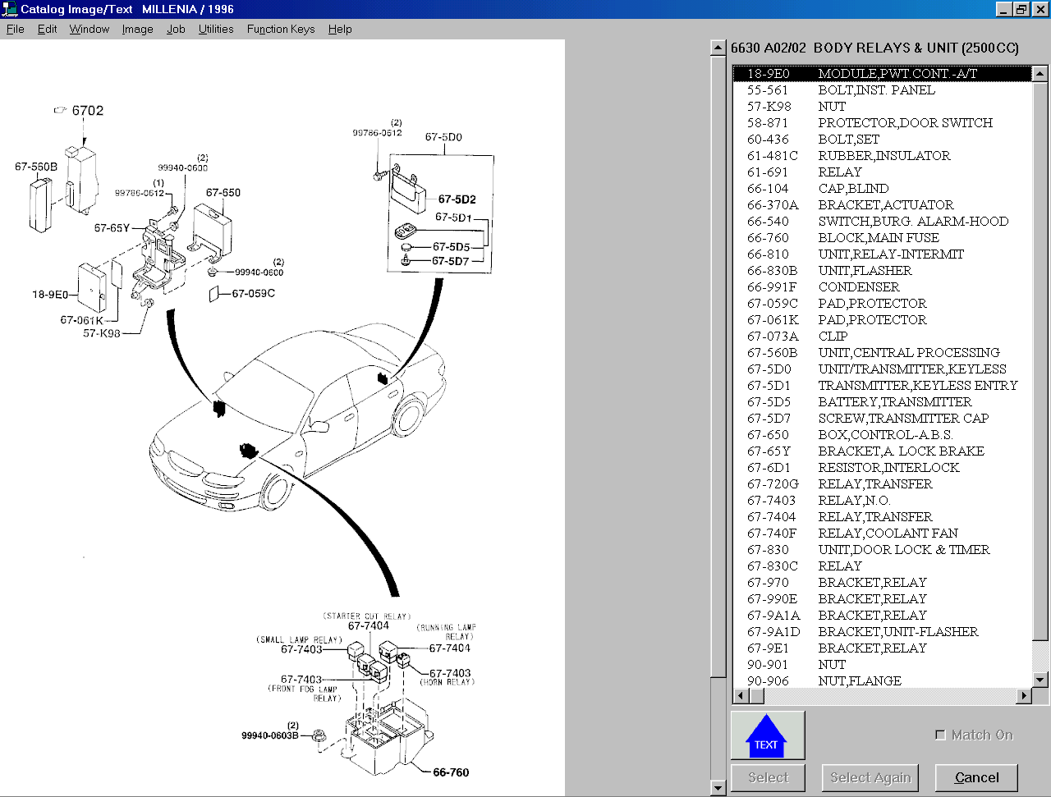This screenshot has width=1051, height=797.
Task: Open the Image menu
Action: (137, 29)
